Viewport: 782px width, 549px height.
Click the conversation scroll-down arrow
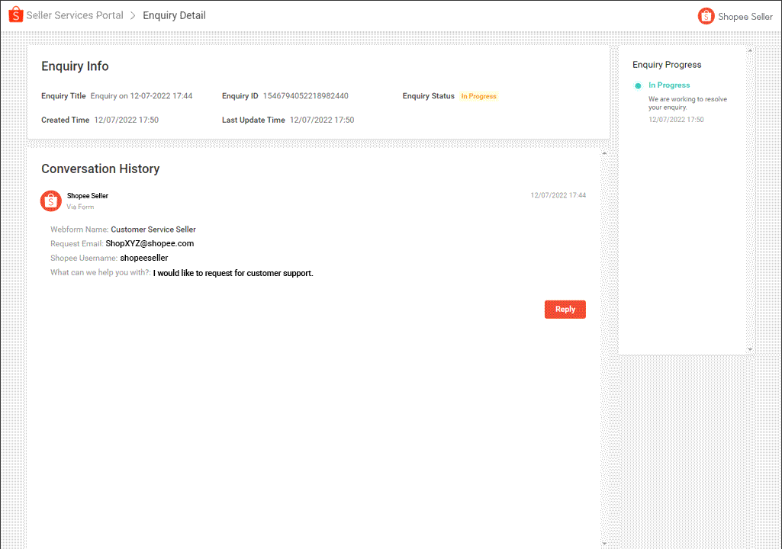pos(604,544)
